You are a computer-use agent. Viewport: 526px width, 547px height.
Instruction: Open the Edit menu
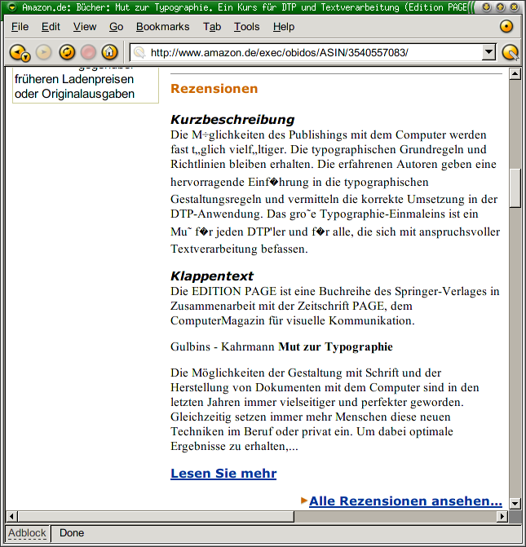(51, 27)
